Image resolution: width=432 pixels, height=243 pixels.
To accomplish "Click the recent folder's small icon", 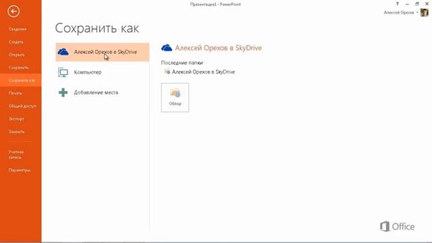I will 167,72.
